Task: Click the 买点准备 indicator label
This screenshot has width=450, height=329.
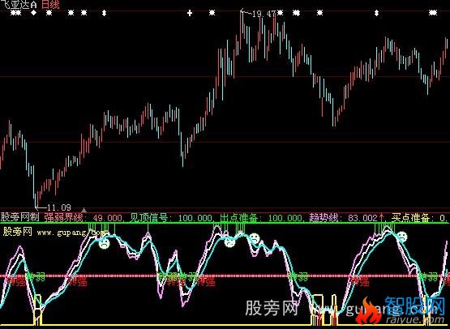Action: (410, 217)
